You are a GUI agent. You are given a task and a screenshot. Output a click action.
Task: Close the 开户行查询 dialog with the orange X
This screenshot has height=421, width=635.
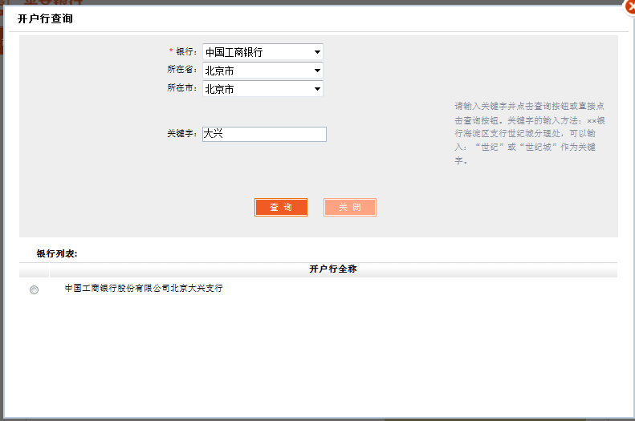[x=629, y=6]
